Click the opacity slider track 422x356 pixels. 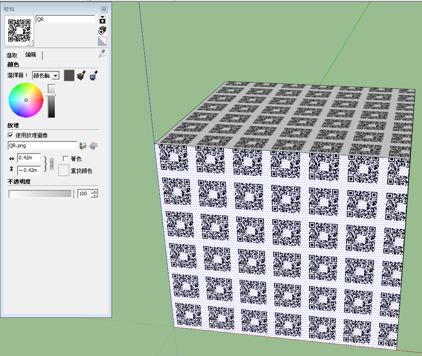pos(40,193)
